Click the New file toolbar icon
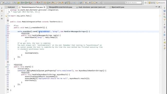167x94 pixels. pos(2,3)
